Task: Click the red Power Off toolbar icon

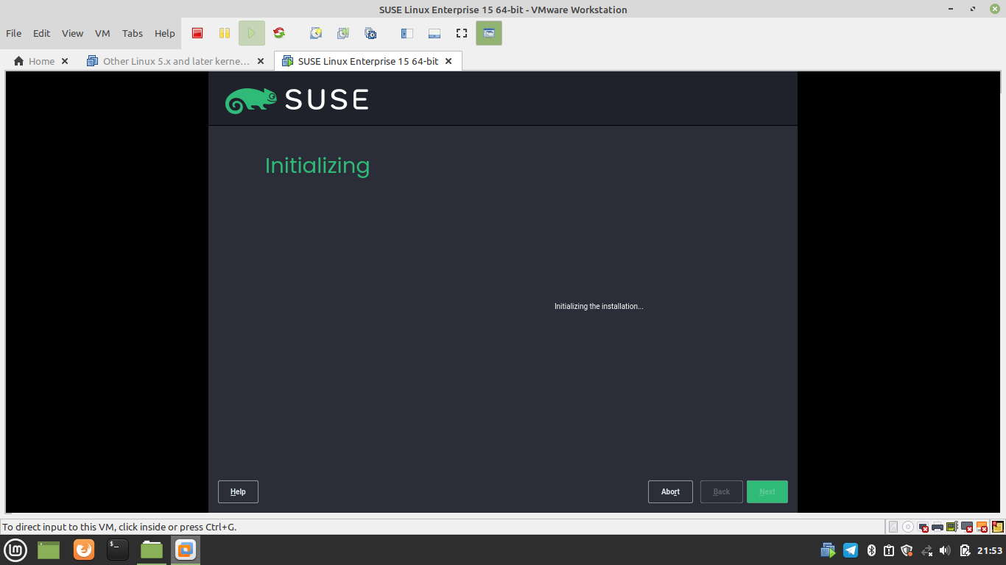Action: click(x=197, y=33)
